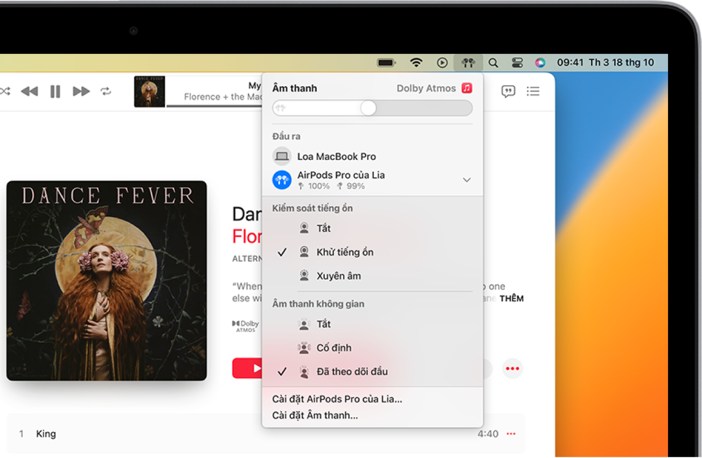Click the AirPods sound icon in menu bar
The image size is (702, 458).
click(x=468, y=63)
